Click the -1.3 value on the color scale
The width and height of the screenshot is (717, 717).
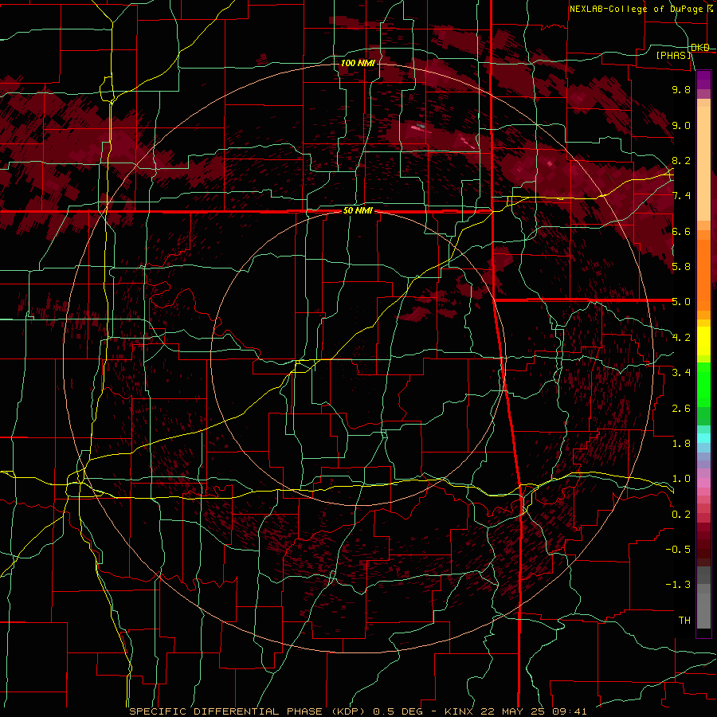pos(678,585)
